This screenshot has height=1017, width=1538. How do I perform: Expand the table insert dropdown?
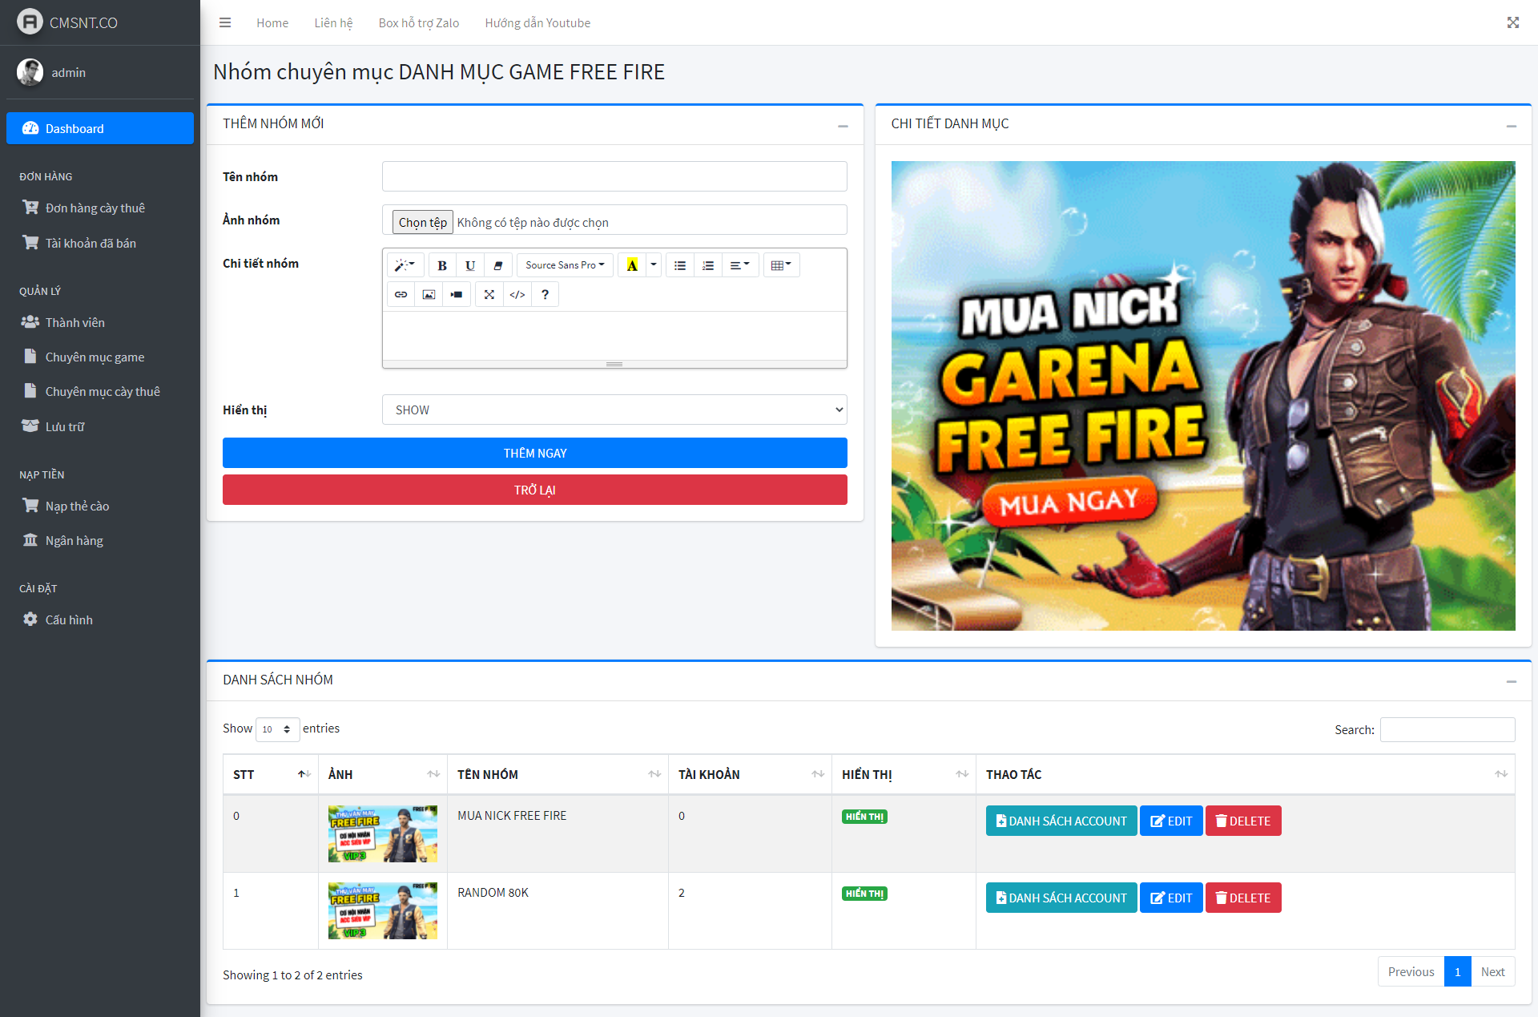(x=780, y=265)
